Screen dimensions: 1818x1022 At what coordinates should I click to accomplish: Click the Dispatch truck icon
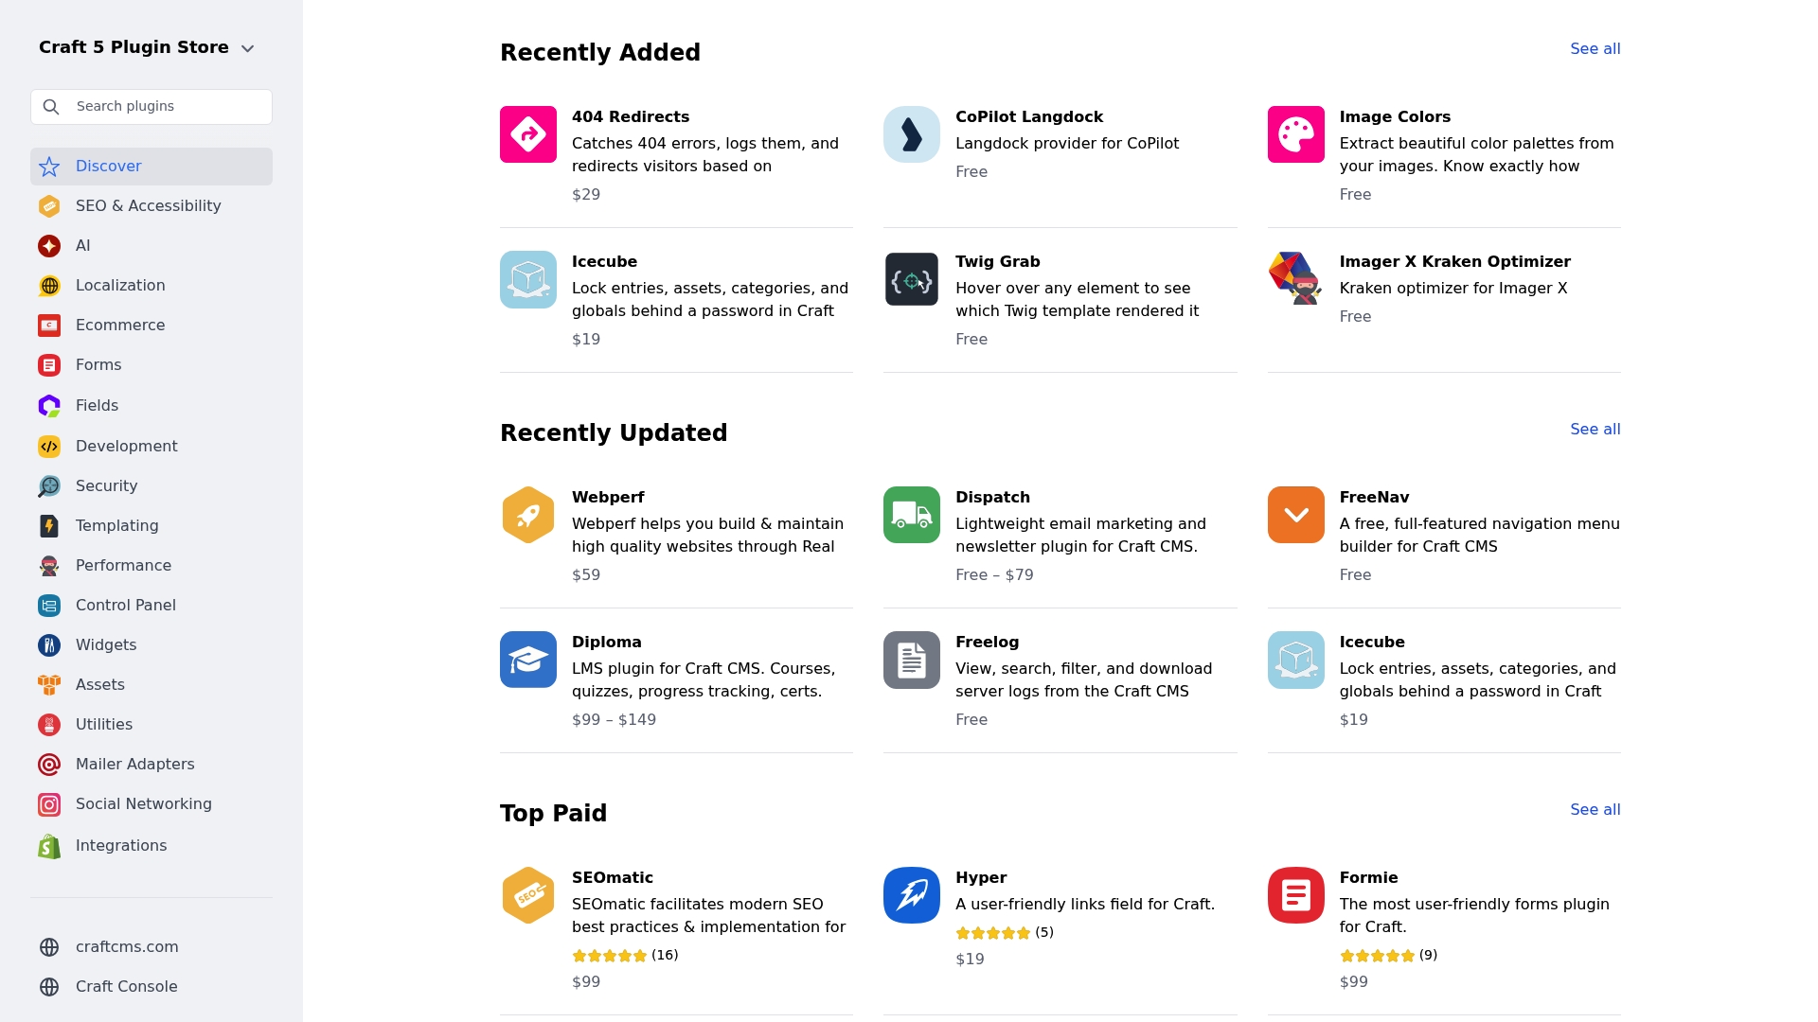tap(912, 515)
